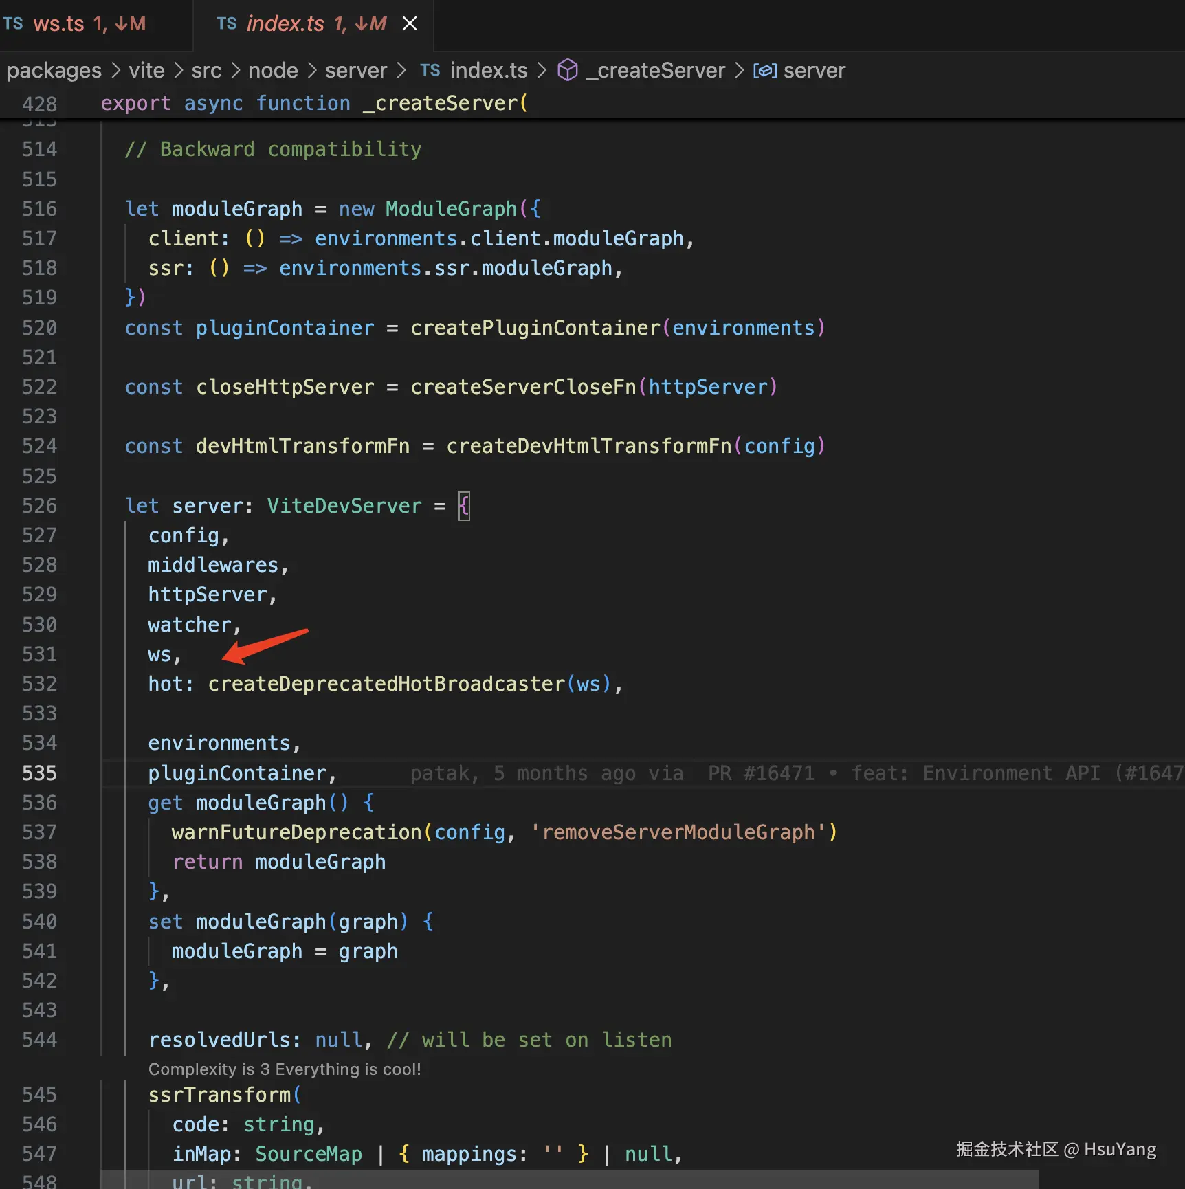Click the 'will be set on listen' comment
Image resolution: width=1185 pixels, height=1189 pixels.
point(529,1040)
